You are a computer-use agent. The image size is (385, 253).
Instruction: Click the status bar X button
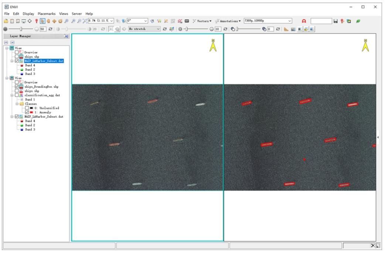tap(373, 245)
